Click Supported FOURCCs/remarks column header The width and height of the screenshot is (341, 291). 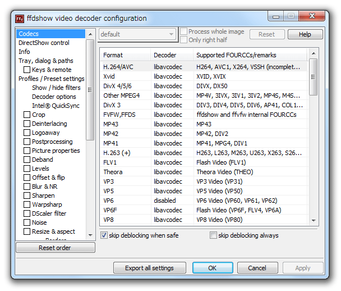point(250,55)
